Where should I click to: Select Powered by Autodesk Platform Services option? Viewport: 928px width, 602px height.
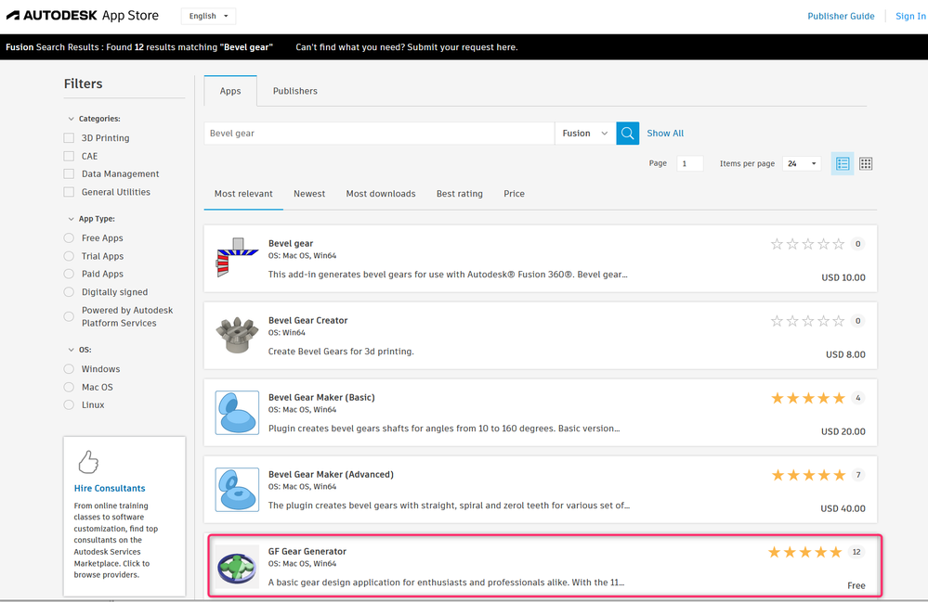69,316
